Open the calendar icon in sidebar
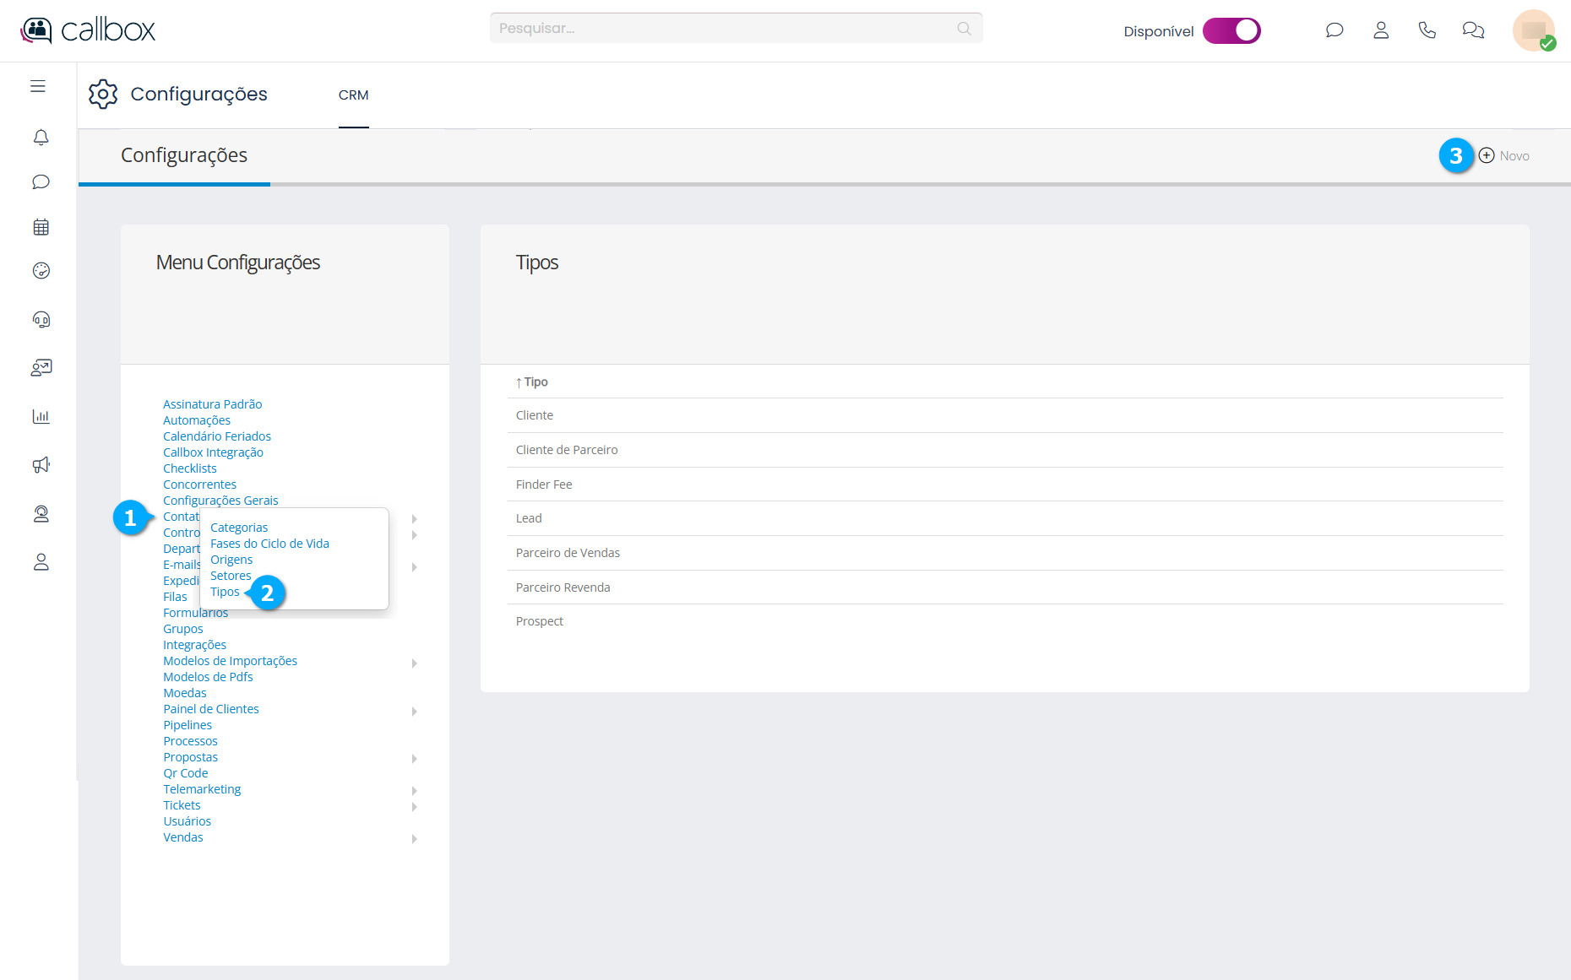Screen dimensions: 1571x980 pos(41,227)
